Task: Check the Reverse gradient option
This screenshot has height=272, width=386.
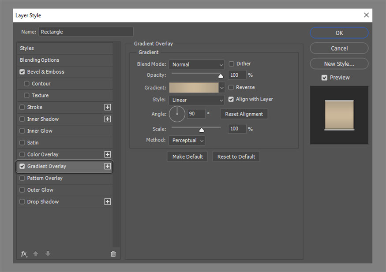Action: (x=231, y=88)
